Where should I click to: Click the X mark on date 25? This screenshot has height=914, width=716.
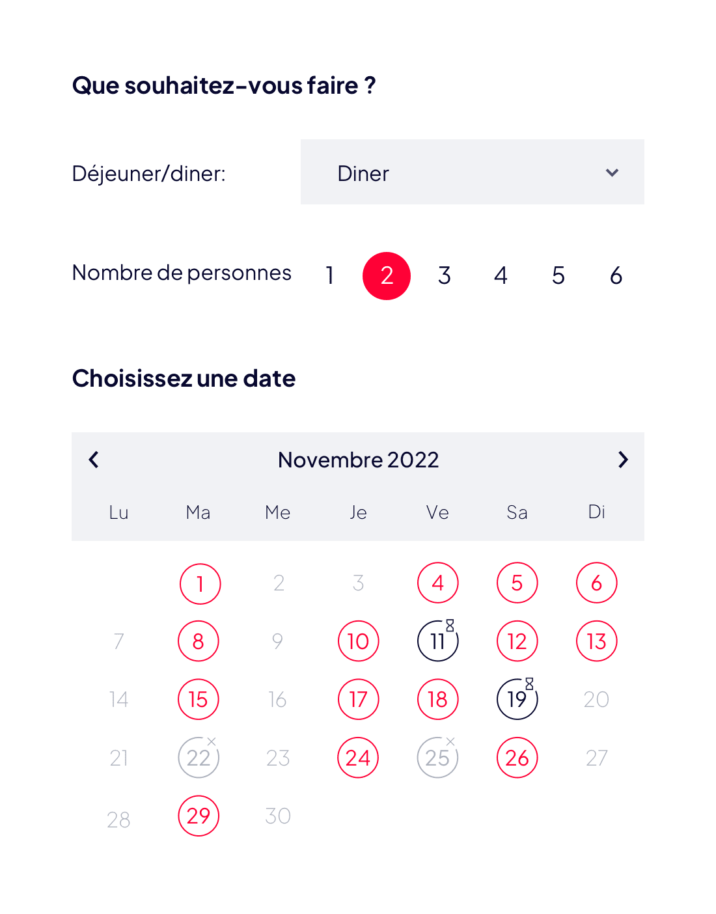[450, 741]
